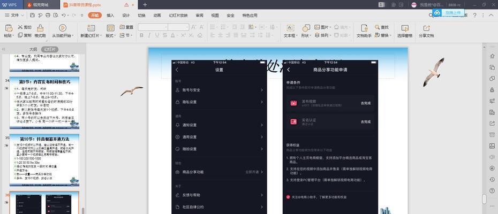Start slideshow from current slide (从当前开始)
This screenshot has width=498, height=214.
(63, 31)
